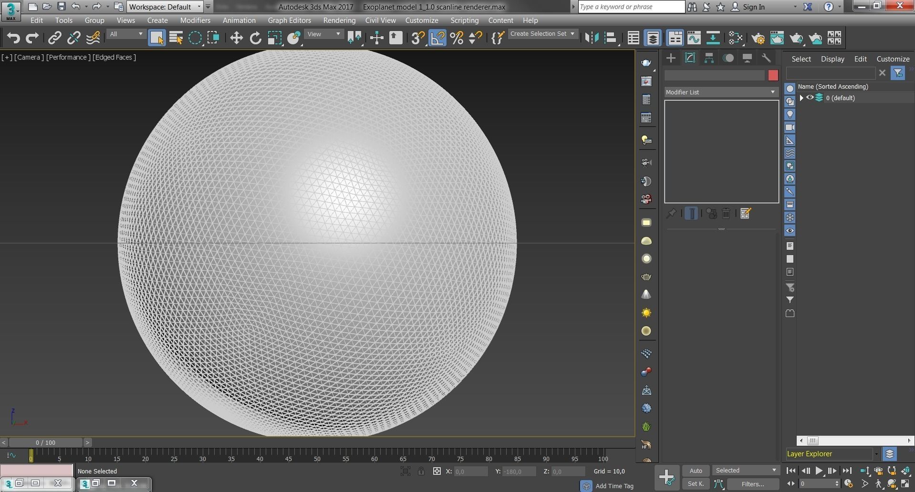The width and height of the screenshot is (915, 492).
Task: Play the animation
Action: point(819,471)
